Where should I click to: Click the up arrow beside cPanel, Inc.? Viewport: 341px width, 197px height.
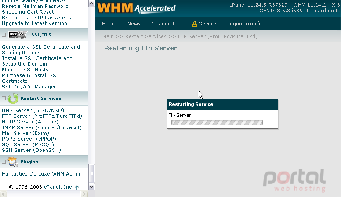[77, 187]
